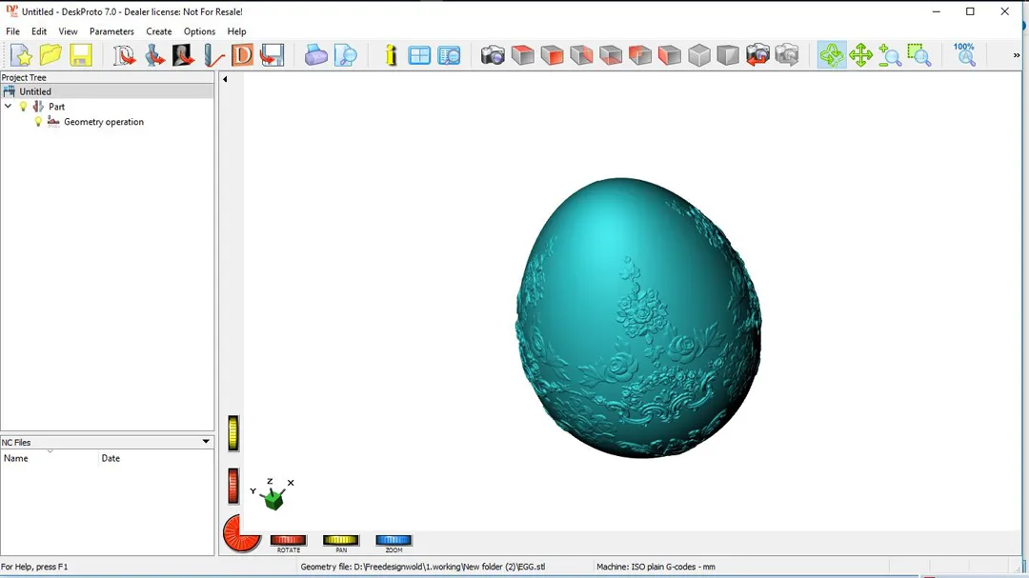Viewport: 1029px width, 578px height.
Task: Click the New Project star icon
Action: point(21,55)
